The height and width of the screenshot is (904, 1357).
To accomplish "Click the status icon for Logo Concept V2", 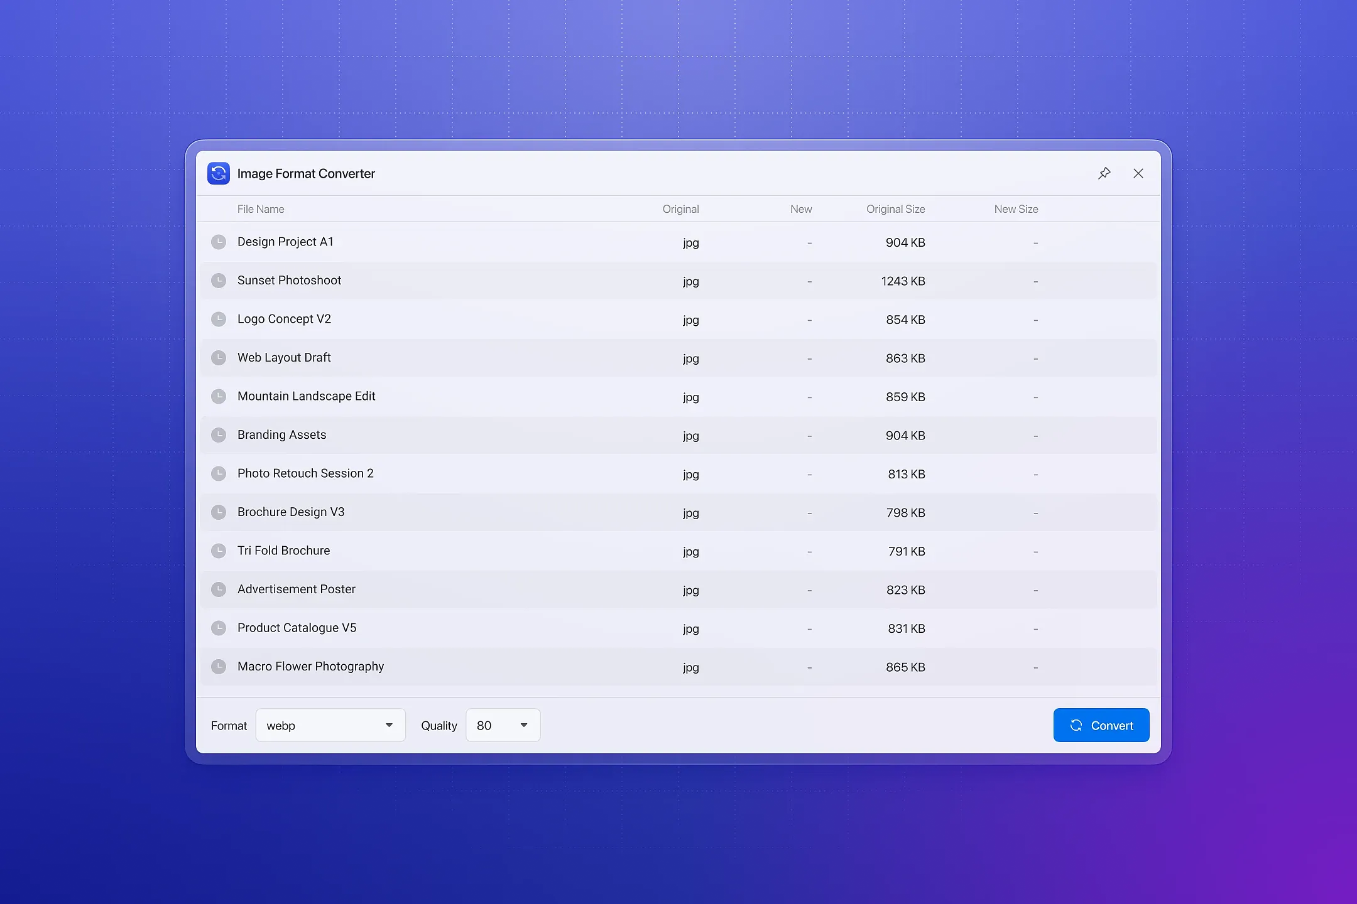I will pos(219,319).
